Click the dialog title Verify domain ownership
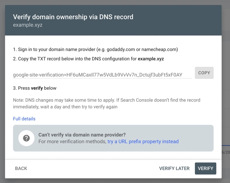This screenshot has width=230, height=183. pyautogui.click(x=73, y=17)
